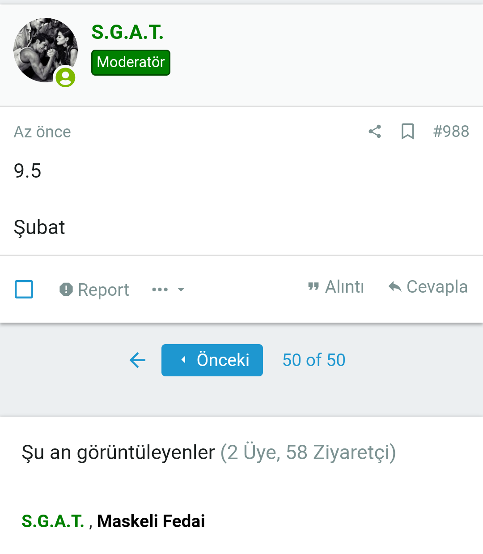
Task: Click the Moderatör badge
Action: (131, 62)
